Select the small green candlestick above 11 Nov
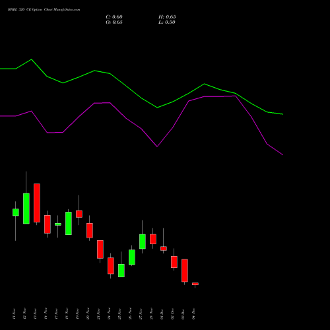Image resolution: width=330 pixels, height=330 pixels. [16, 213]
